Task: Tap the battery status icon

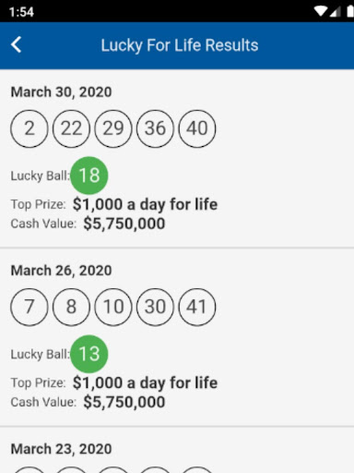Action: pos(350,12)
